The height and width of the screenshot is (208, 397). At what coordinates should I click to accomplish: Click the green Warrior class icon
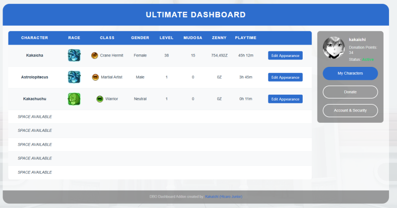pyautogui.click(x=100, y=99)
